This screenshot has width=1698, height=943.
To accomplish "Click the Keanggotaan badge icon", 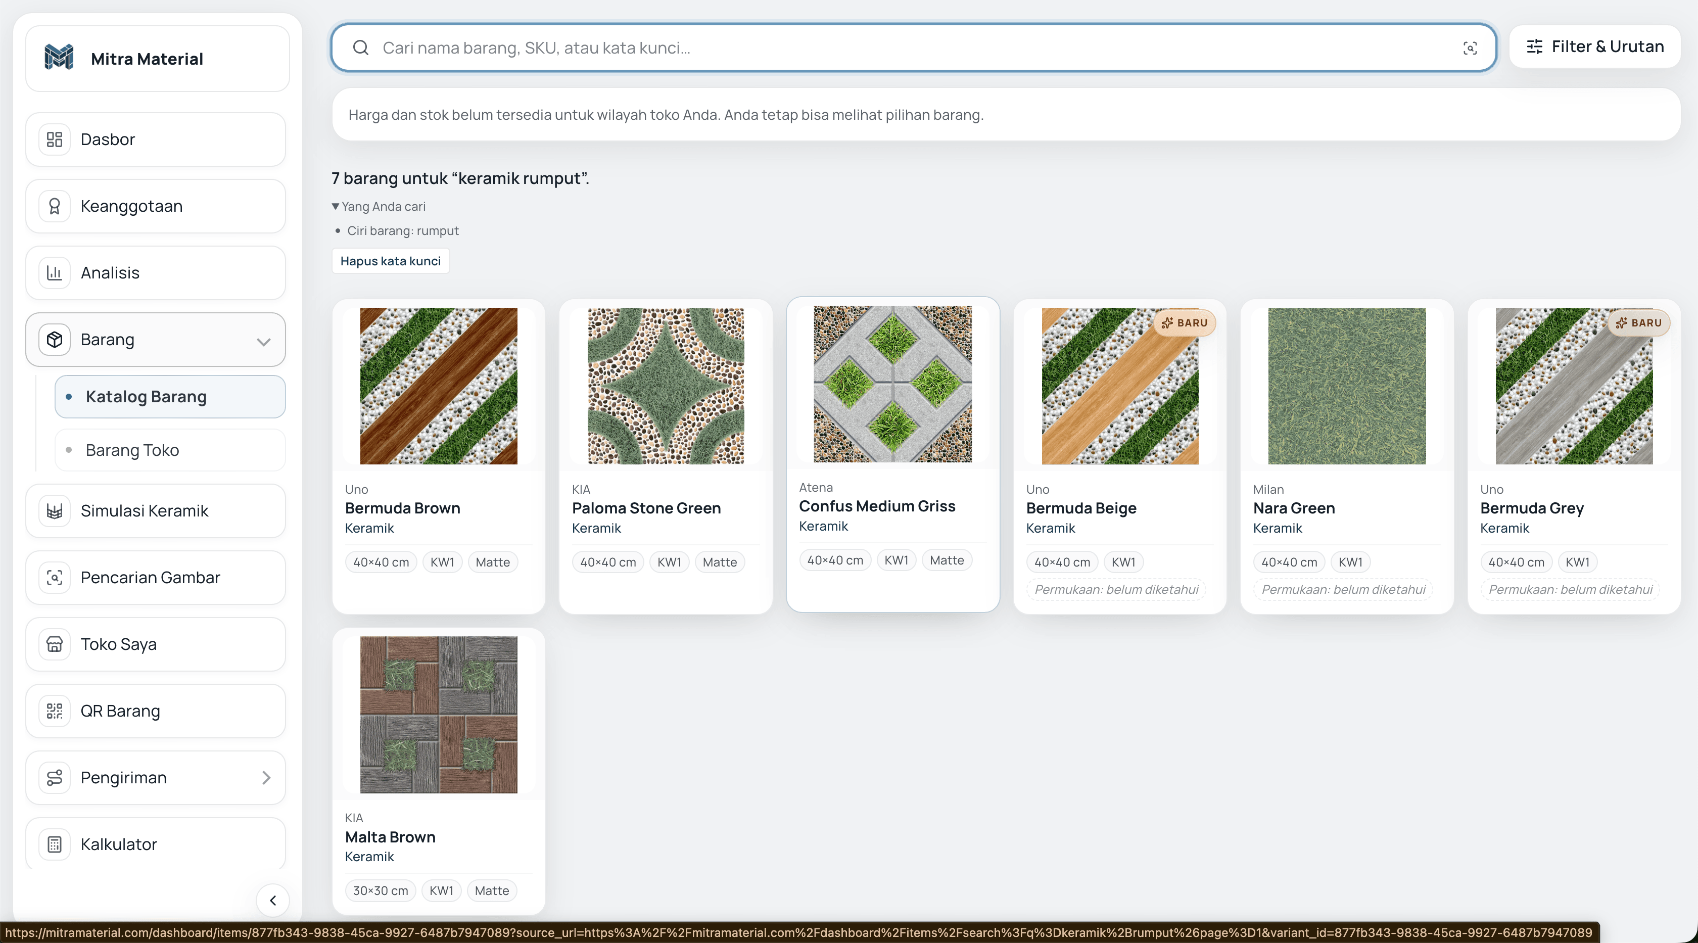I will click(55, 206).
